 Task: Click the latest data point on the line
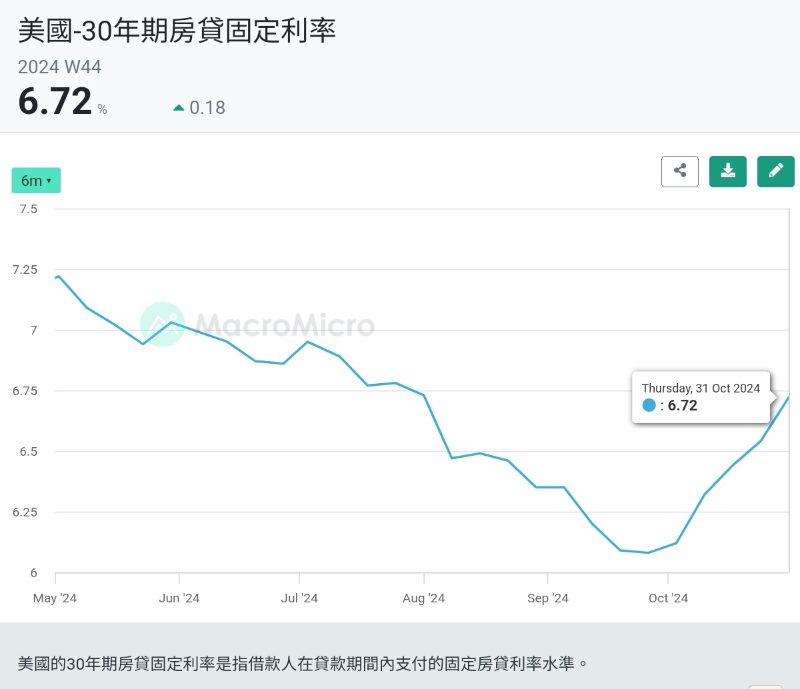788,398
